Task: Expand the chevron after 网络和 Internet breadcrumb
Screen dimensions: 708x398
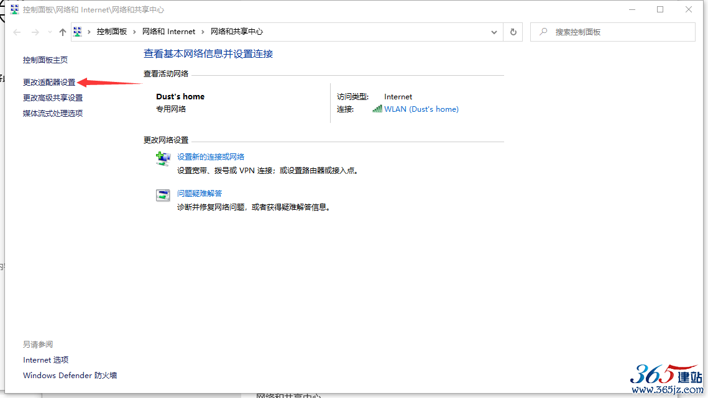Action: click(x=203, y=32)
